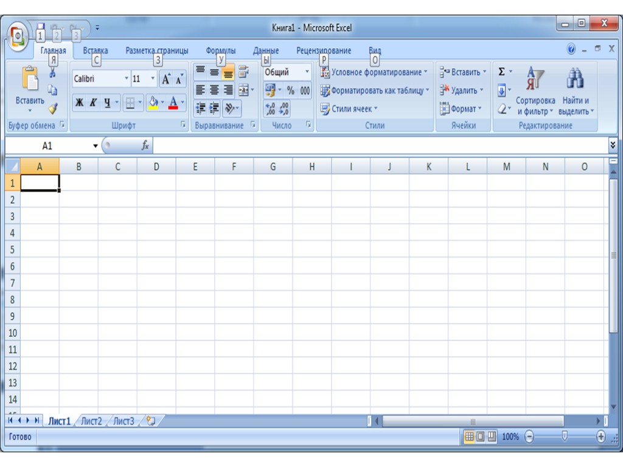Align text left
The width and height of the screenshot is (623, 467).
[x=200, y=90]
